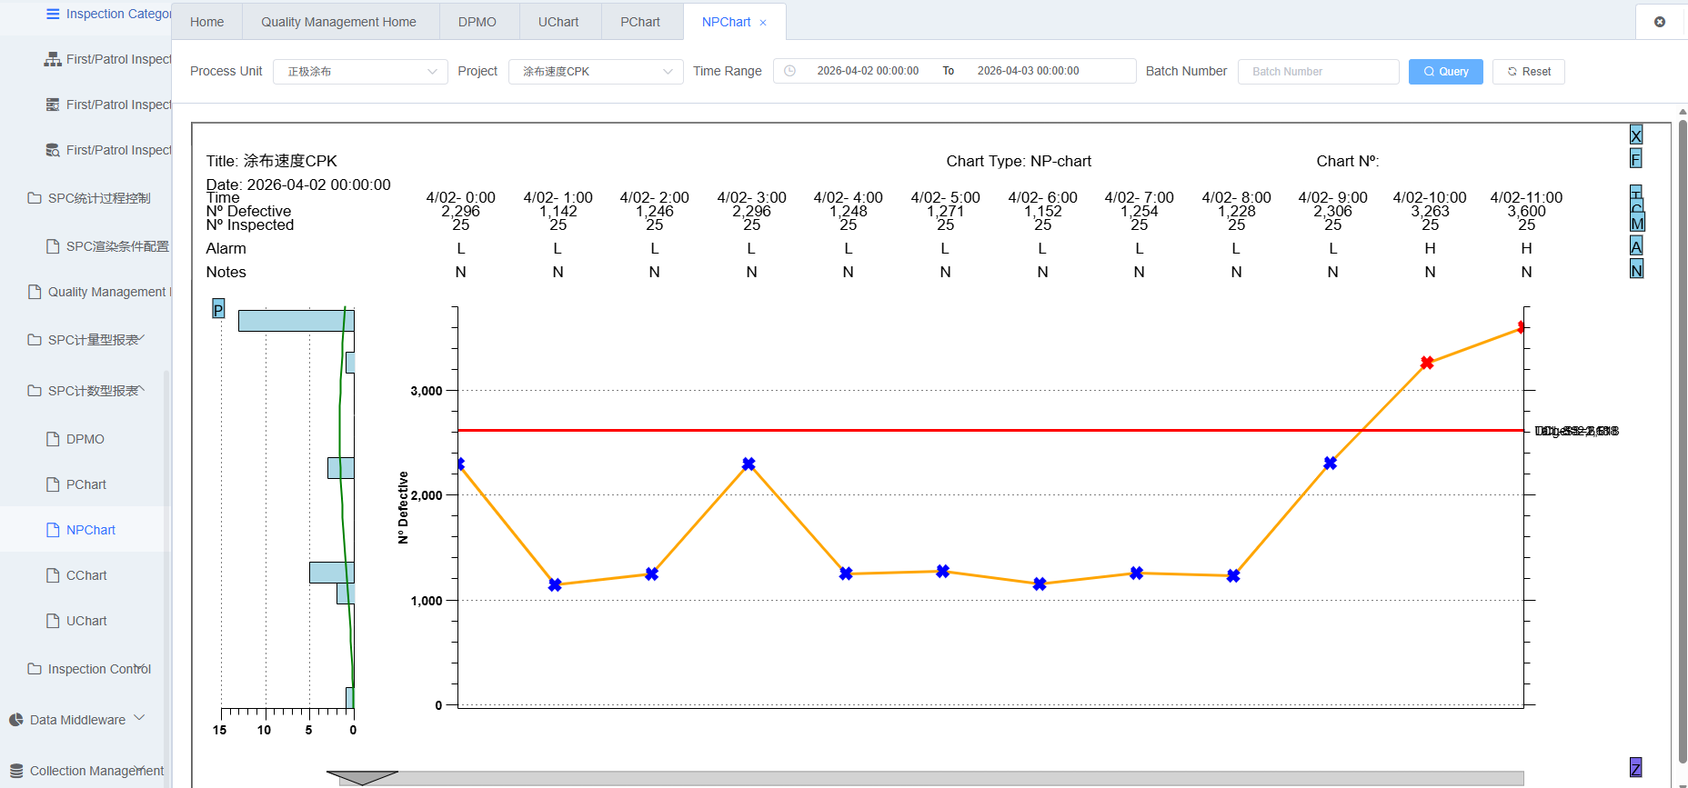Viewport: 1688px width, 788px height.
Task: Switch to the Quality Management Home tab
Action: [x=338, y=22]
